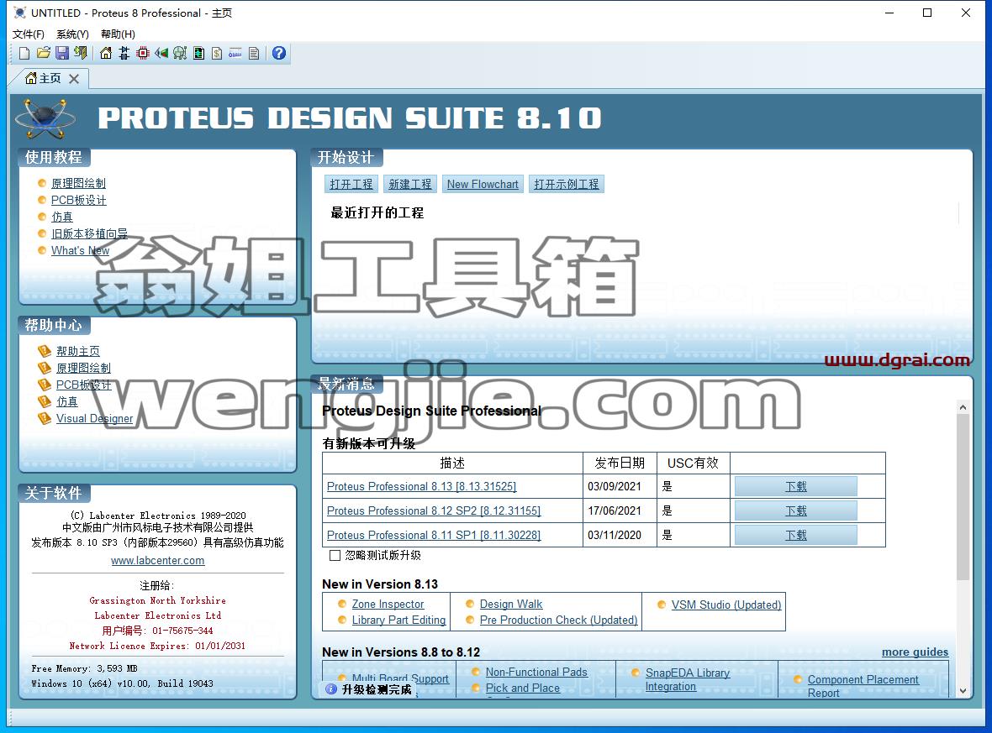Open the What's New link
Image resolution: width=992 pixels, height=733 pixels.
[81, 251]
